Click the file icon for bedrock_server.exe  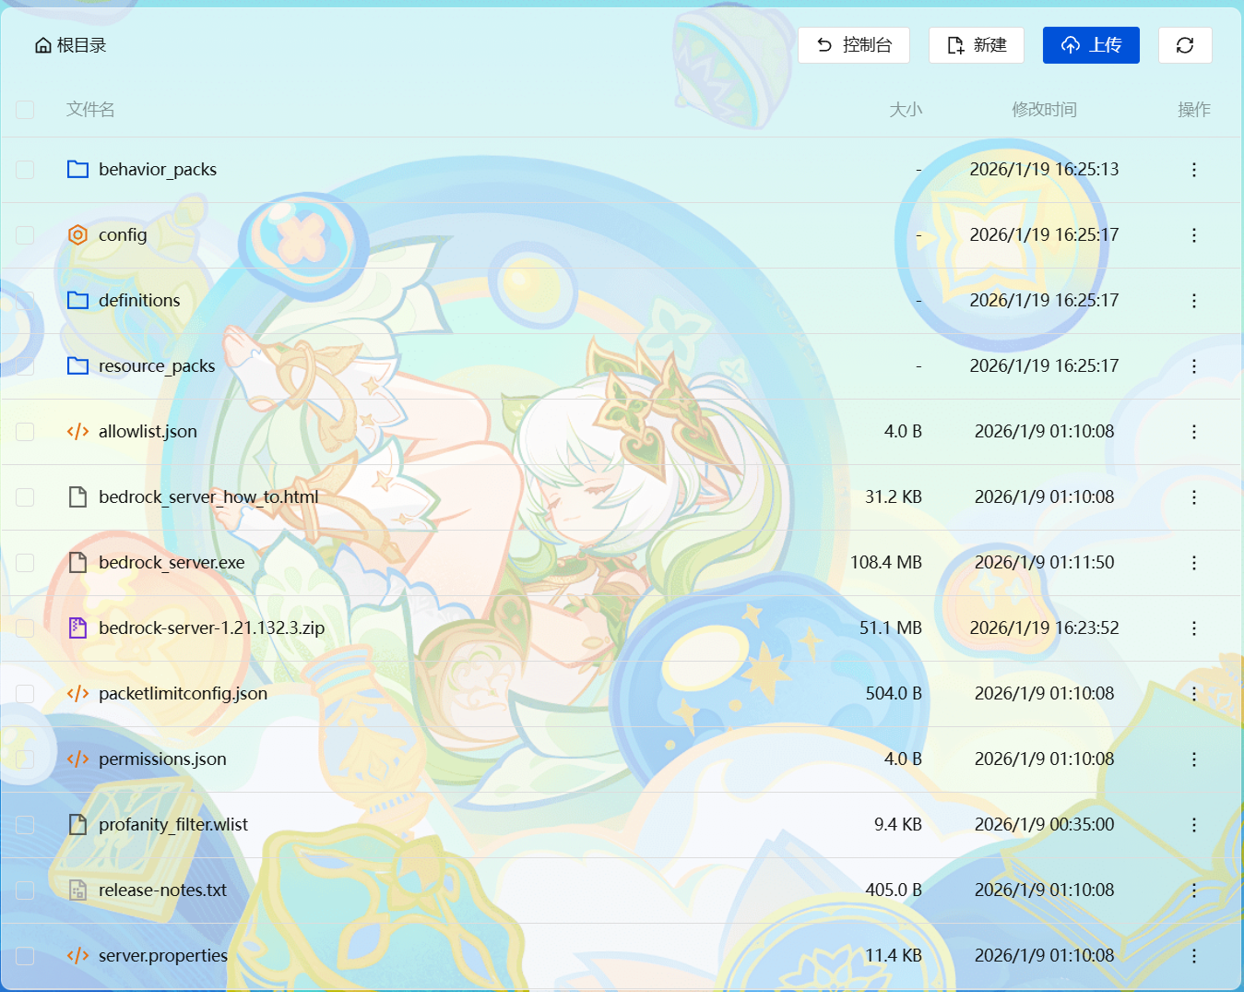pyautogui.click(x=78, y=563)
